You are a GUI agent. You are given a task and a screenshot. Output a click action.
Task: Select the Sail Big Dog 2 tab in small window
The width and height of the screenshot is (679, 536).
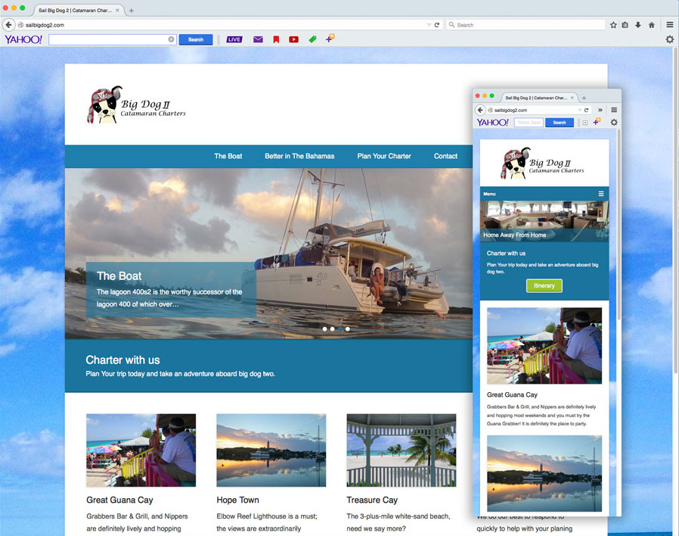click(539, 98)
